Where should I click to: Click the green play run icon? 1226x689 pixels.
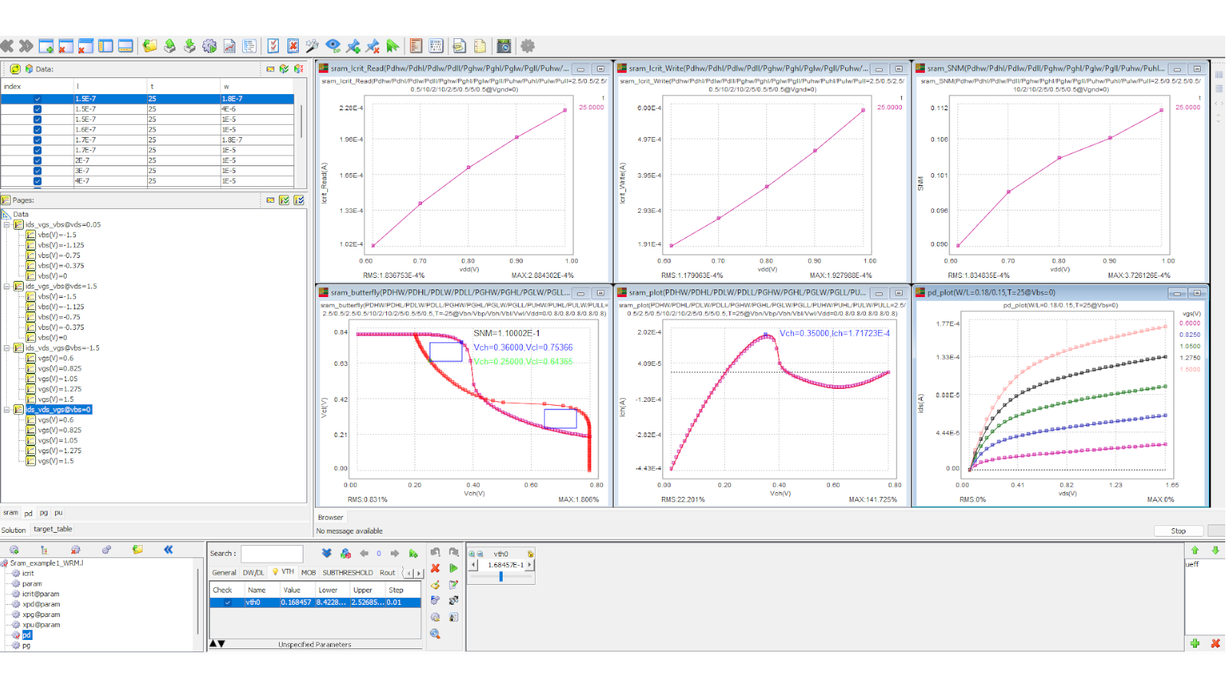(454, 568)
